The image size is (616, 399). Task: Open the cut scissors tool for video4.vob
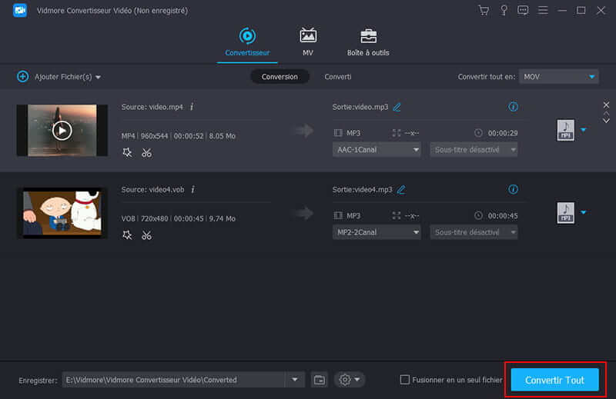(146, 235)
